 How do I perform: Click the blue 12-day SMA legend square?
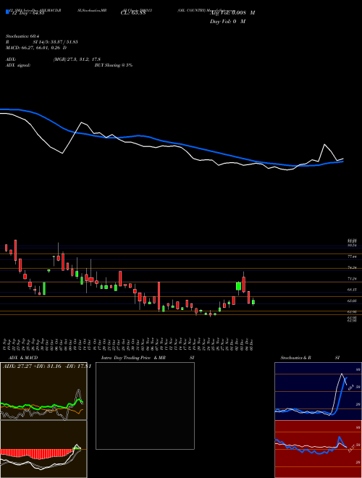coord(7,12)
